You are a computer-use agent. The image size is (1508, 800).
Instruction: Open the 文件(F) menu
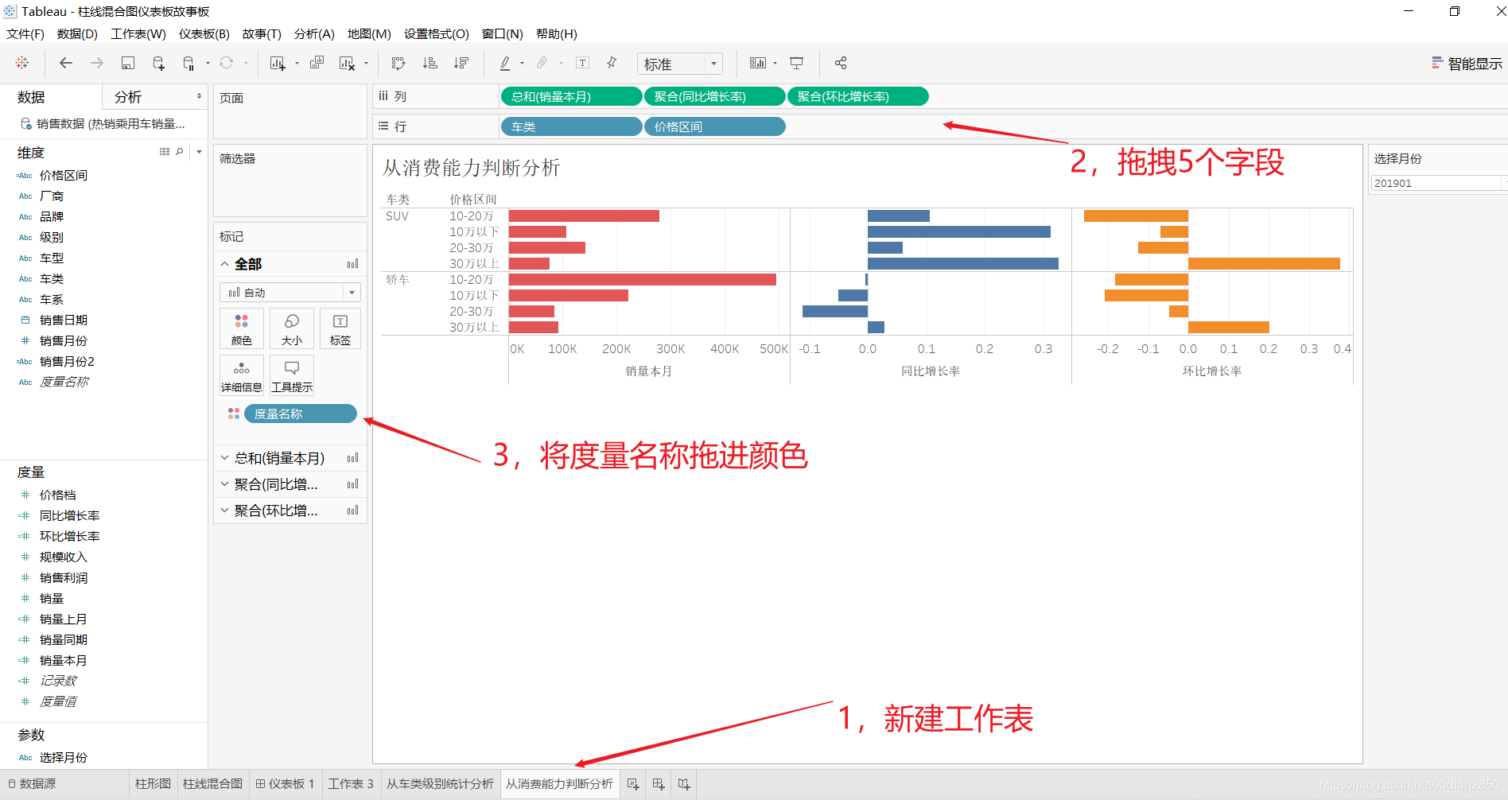pos(25,34)
